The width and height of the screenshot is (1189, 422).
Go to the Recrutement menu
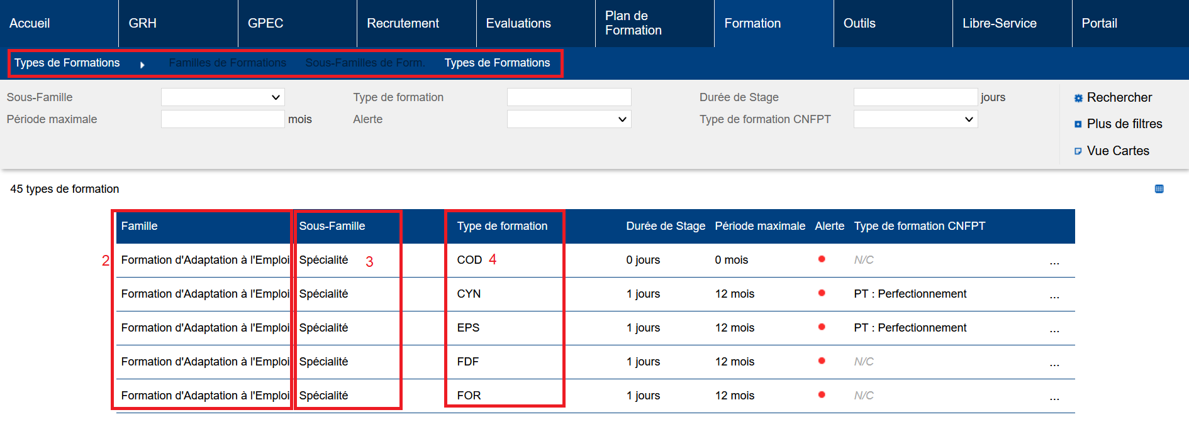click(x=403, y=23)
